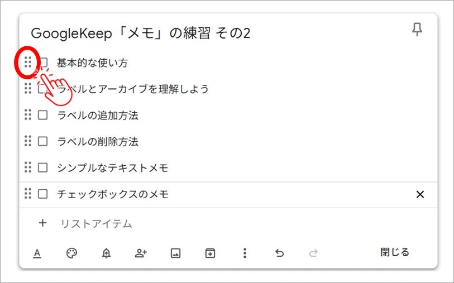Pin the note with the pin icon
The image size is (454, 283).
point(417,30)
